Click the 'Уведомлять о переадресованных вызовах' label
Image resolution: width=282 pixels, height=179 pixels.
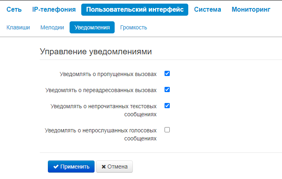tap(101, 91)
